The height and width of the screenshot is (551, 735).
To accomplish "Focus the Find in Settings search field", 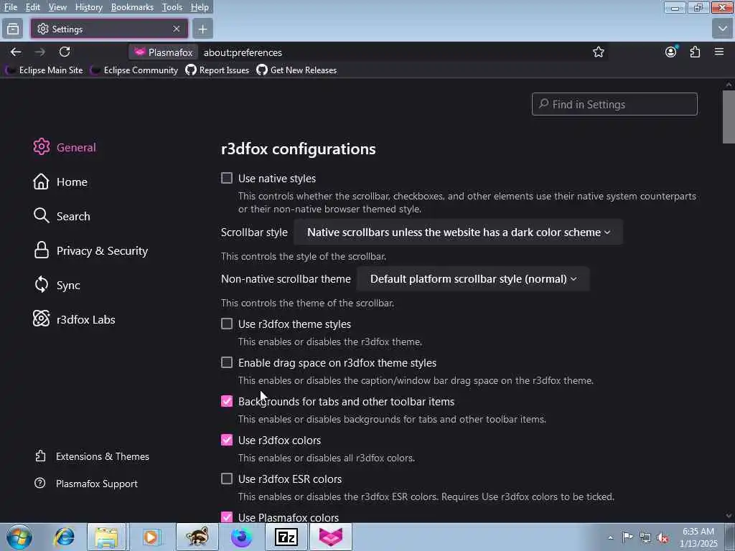I will pyautogui.click(x=614, y=104).
